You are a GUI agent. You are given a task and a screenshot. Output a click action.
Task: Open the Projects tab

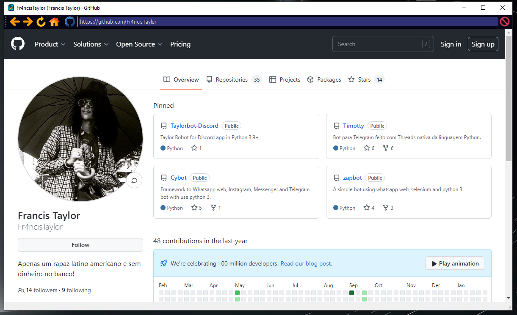(285, 79)
